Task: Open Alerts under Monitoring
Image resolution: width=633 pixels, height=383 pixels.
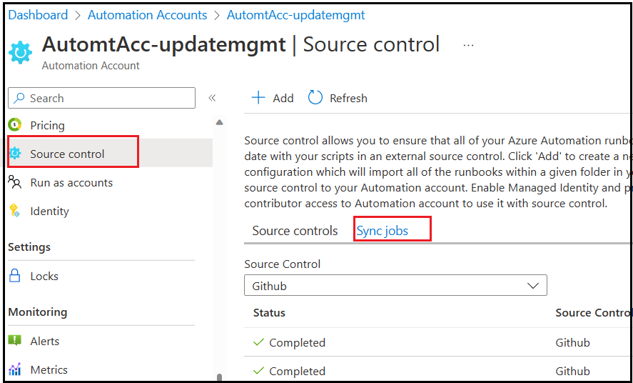Action: 45,342
